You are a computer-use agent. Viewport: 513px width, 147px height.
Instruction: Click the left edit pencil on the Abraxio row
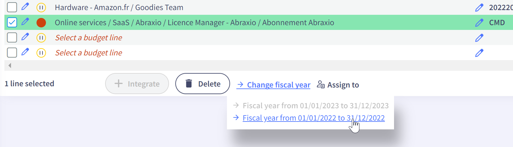(25, 22)
